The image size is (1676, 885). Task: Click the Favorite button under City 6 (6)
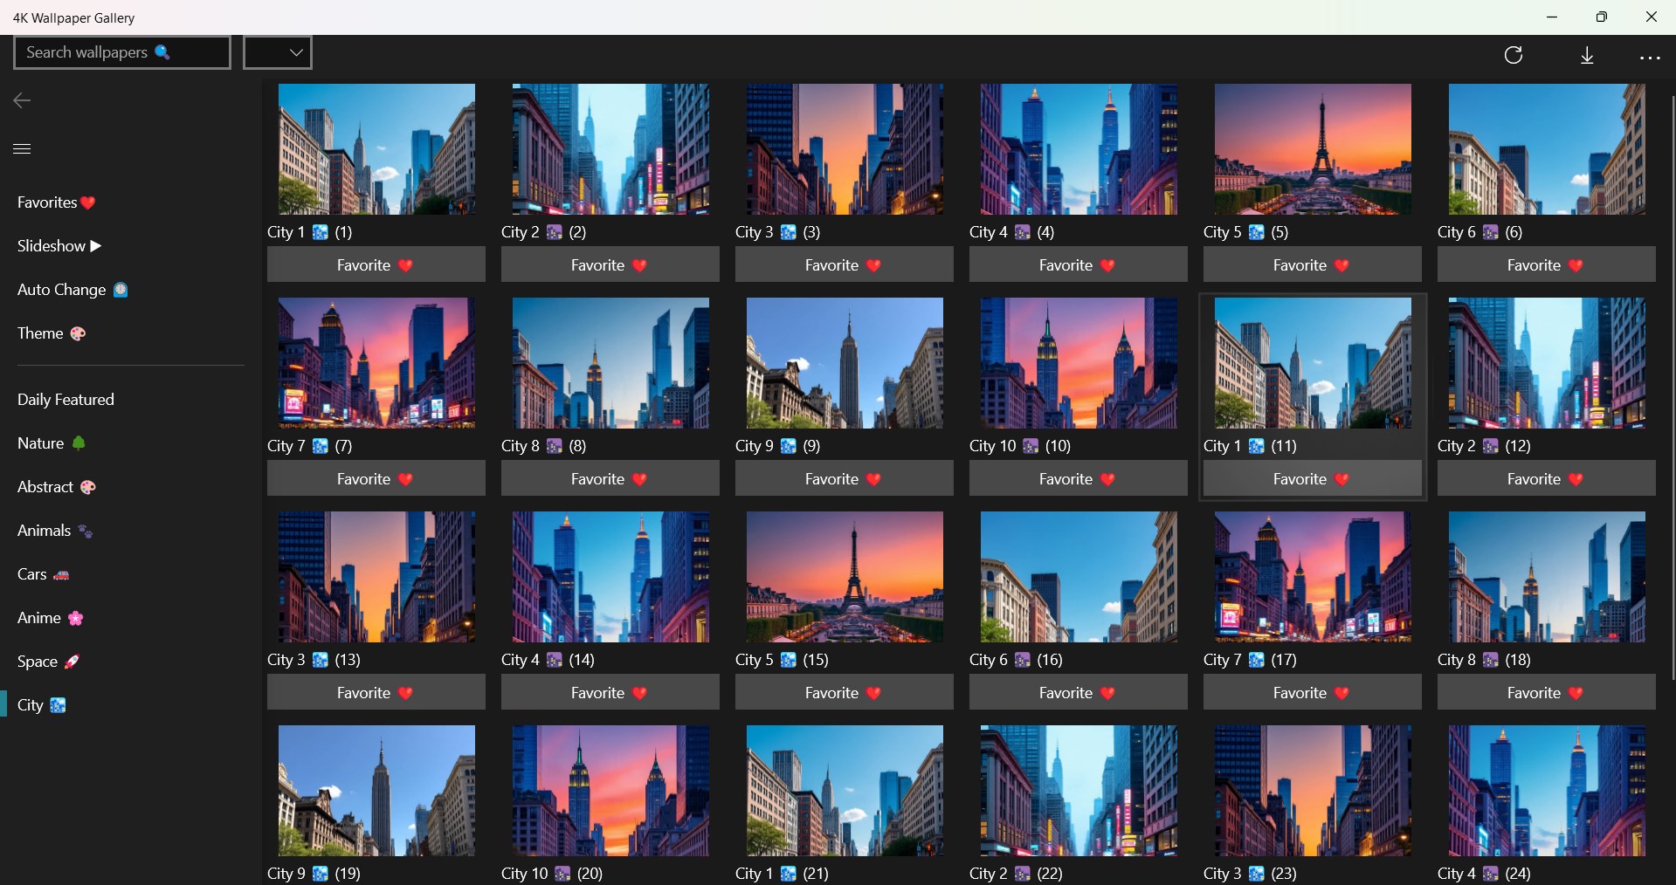coord(1547,265)
